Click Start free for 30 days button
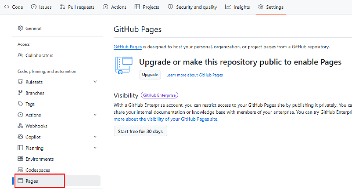 [140, 131]
